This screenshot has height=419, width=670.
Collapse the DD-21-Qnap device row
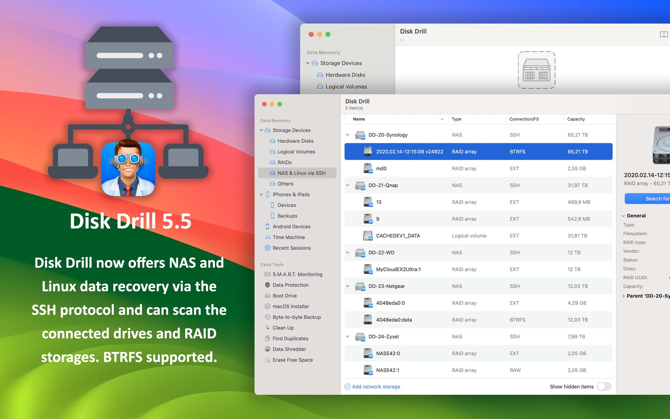pos(347,185)
